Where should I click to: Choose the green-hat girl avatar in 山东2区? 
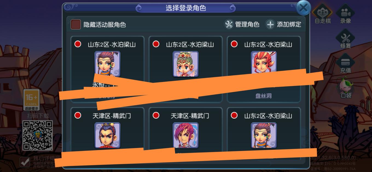[x=185, y=64]
